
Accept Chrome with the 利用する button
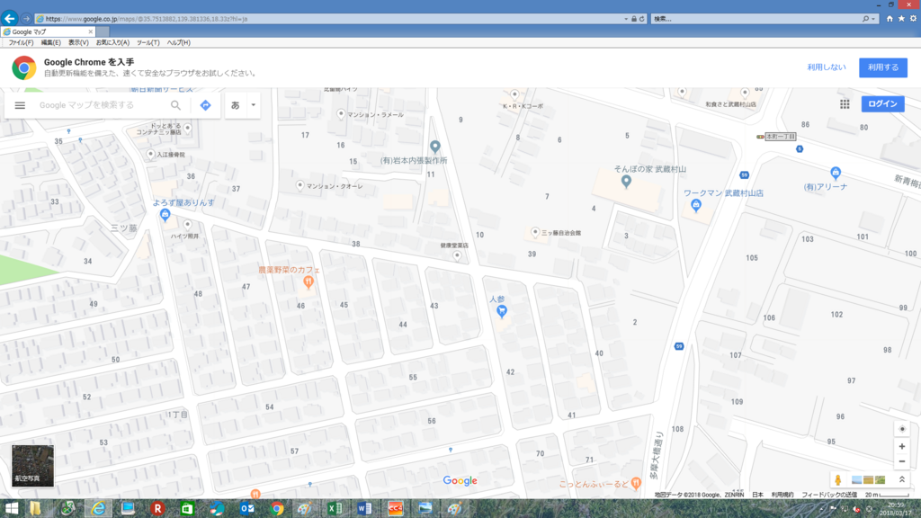(883, 67)
